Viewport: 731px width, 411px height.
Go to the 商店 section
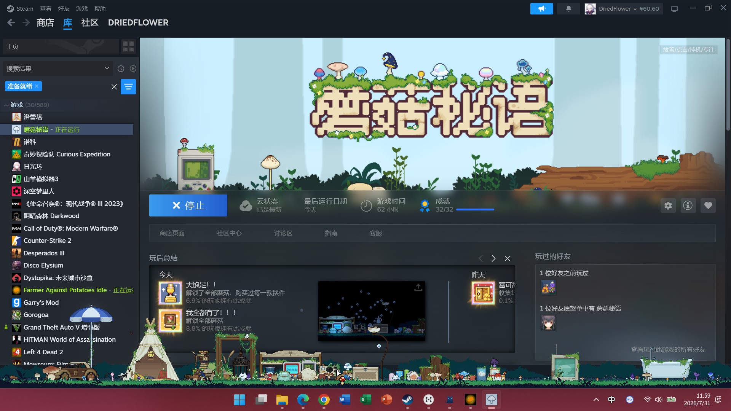tap(45, 23)
